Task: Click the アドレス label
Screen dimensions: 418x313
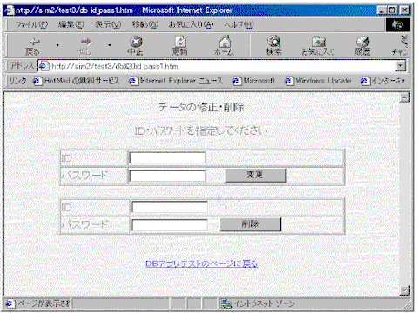Action: 22,66
